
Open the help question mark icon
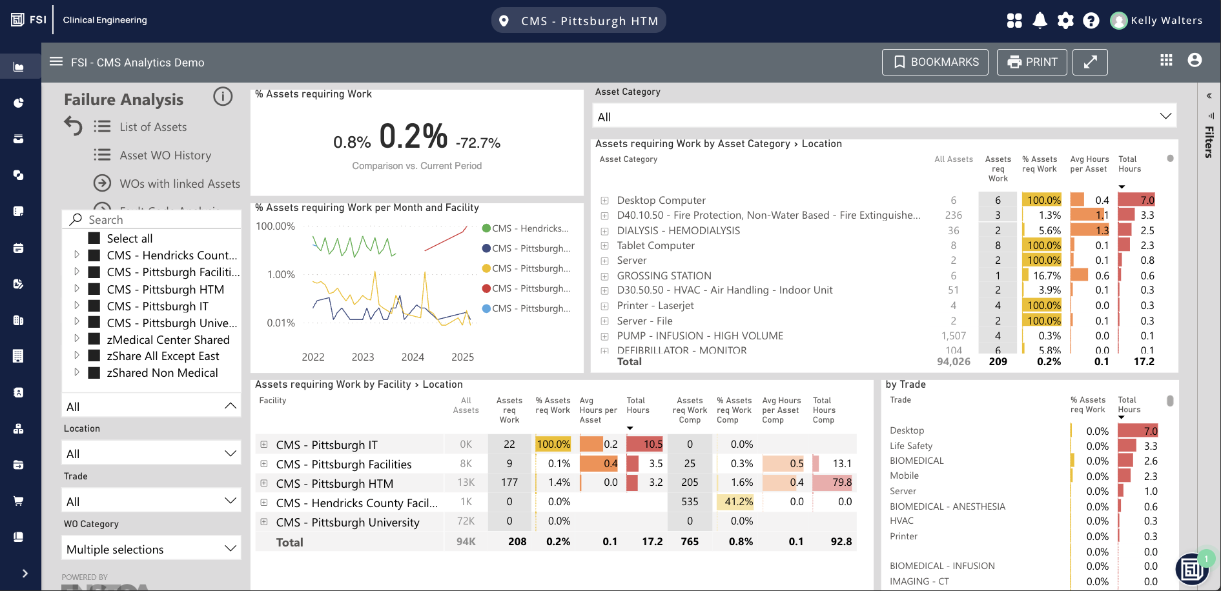pos(1091,21)
